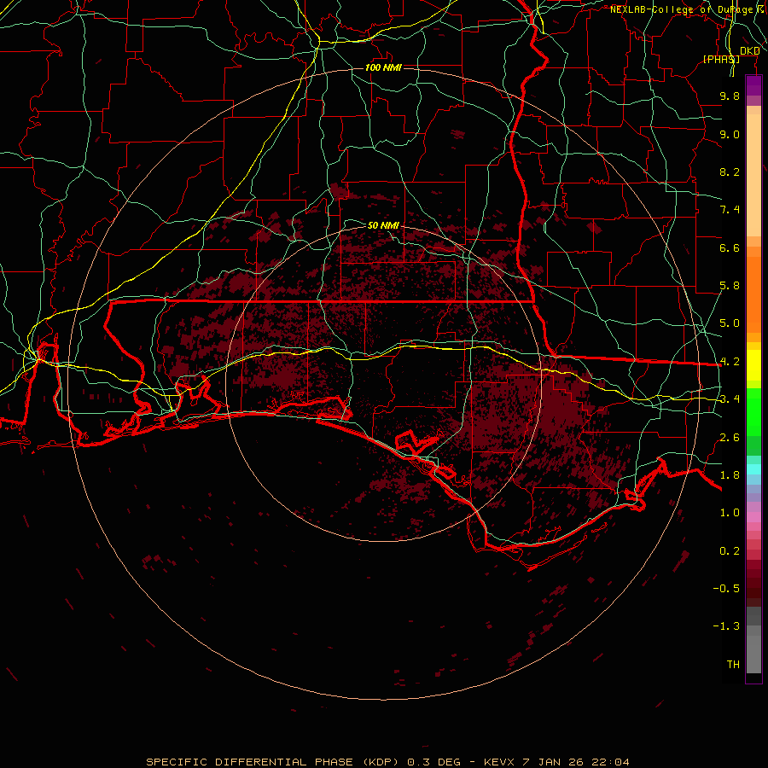Pick the yellow band on the color scale
The width and height of the screenshot is (768, 768).
click(753, 365)
